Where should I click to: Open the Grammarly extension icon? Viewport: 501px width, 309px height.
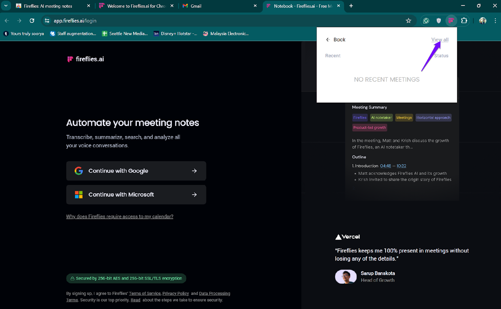[x=426, y=21]
